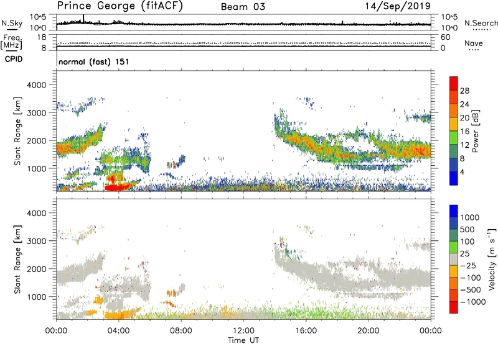
Task: Click the '28' power scale value
Action: click(x=464, y=91)
